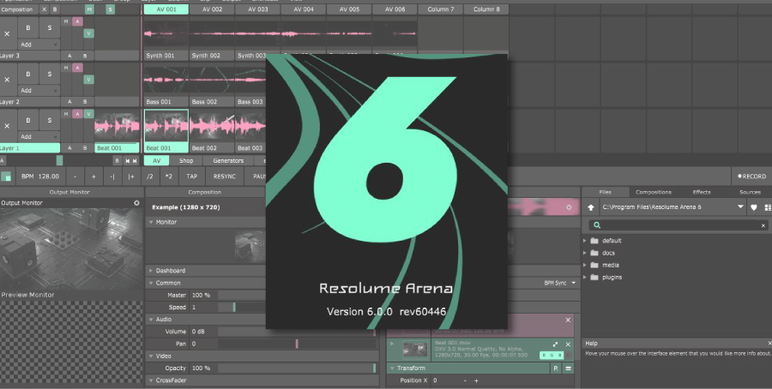
Task: Toggle Layer 3 pink audio A button
Action: 77,21
